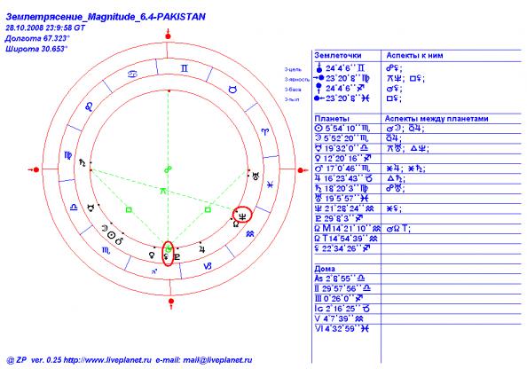
Task: Click the Планеты section header
Action: pos(332,119)
